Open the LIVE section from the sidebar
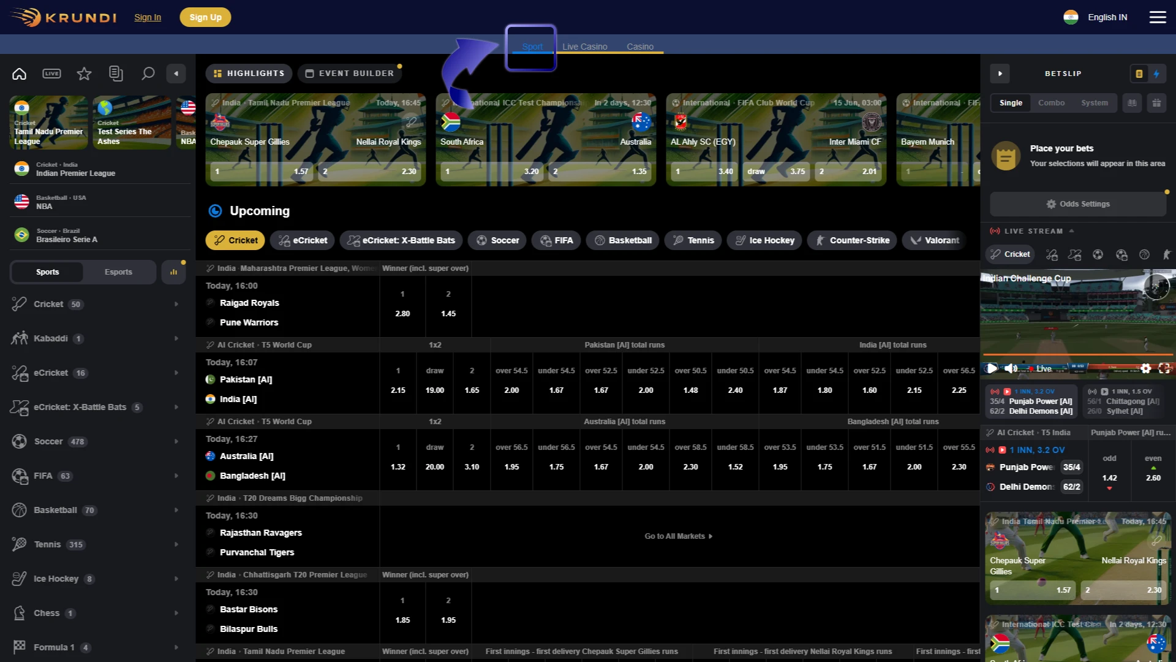Screen dimensions: 1176x662 [x=51, y=73]
